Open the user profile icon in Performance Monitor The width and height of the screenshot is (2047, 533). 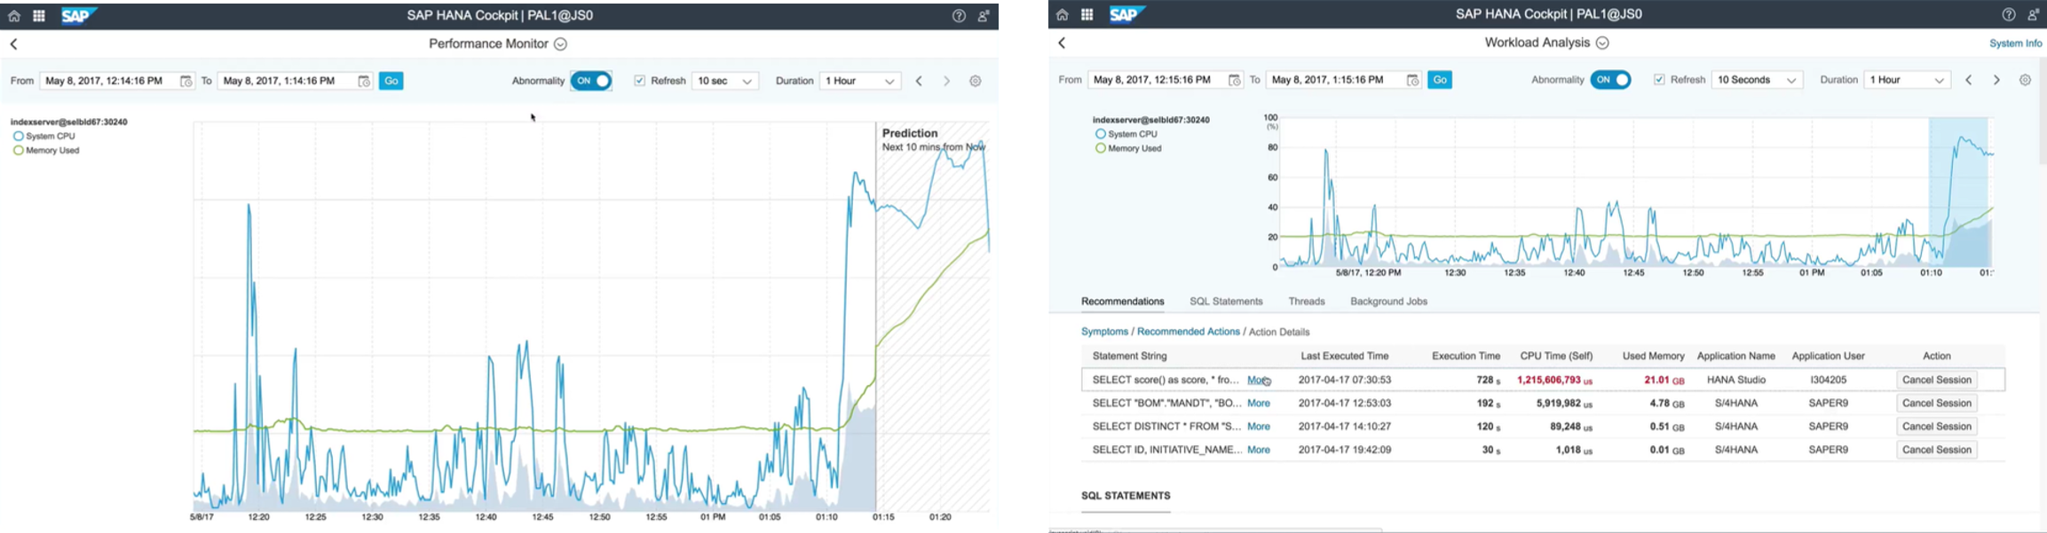984,16
